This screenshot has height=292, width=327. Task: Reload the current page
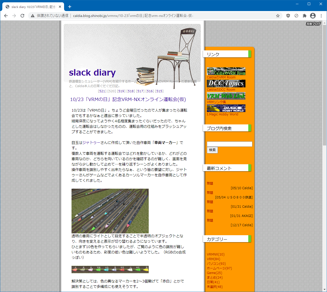(22, 16)
